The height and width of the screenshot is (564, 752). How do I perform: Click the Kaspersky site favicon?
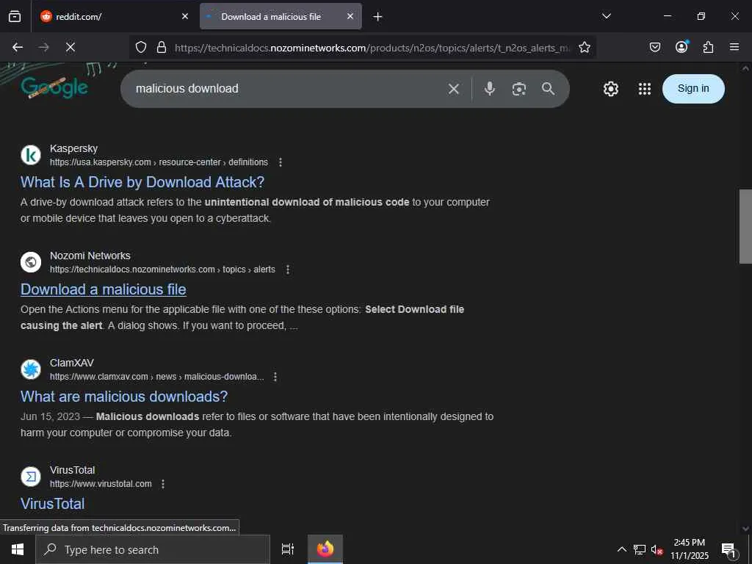pyautogui.click(x=31, y=155)
